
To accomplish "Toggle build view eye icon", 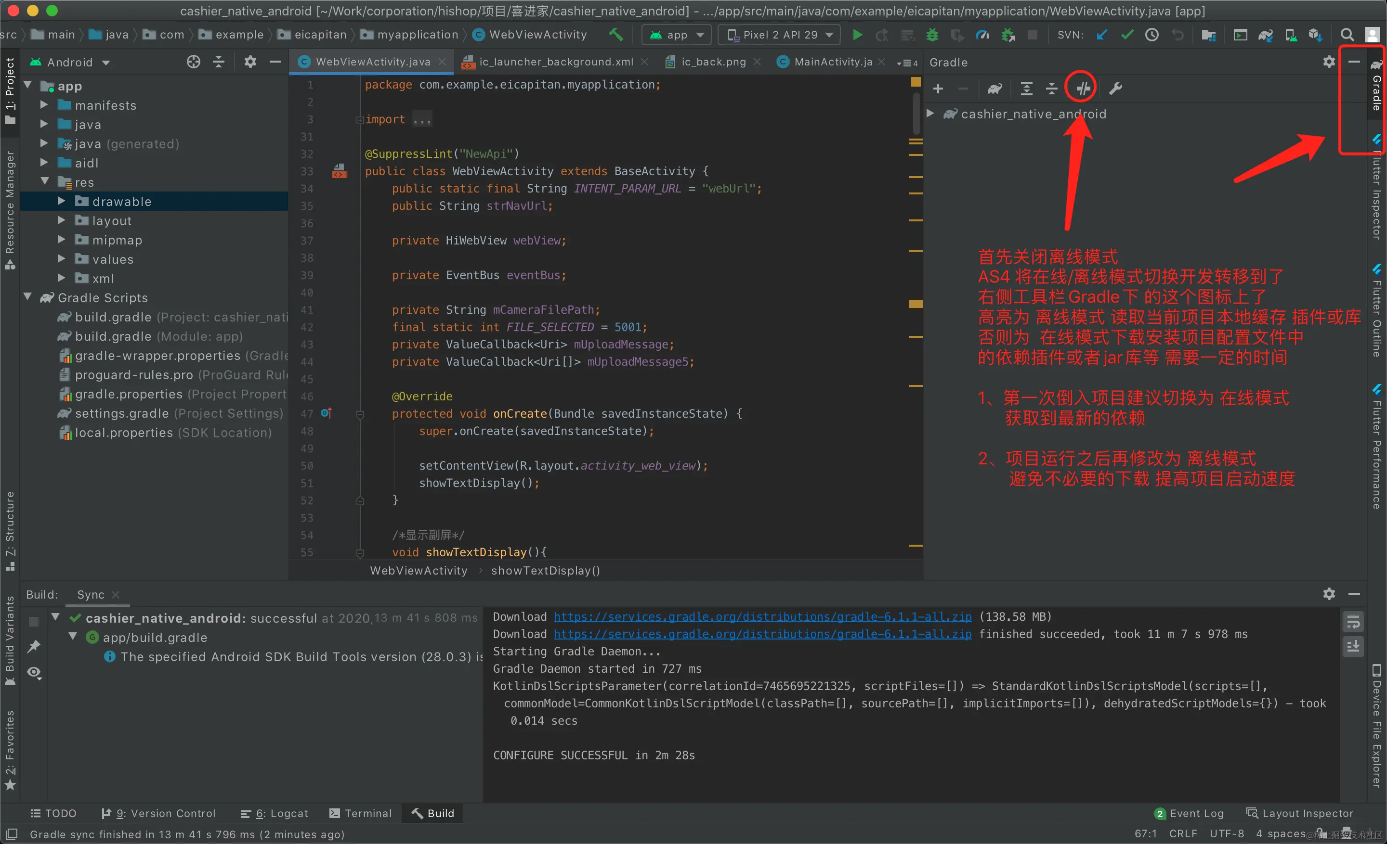I will coord(34,673).
